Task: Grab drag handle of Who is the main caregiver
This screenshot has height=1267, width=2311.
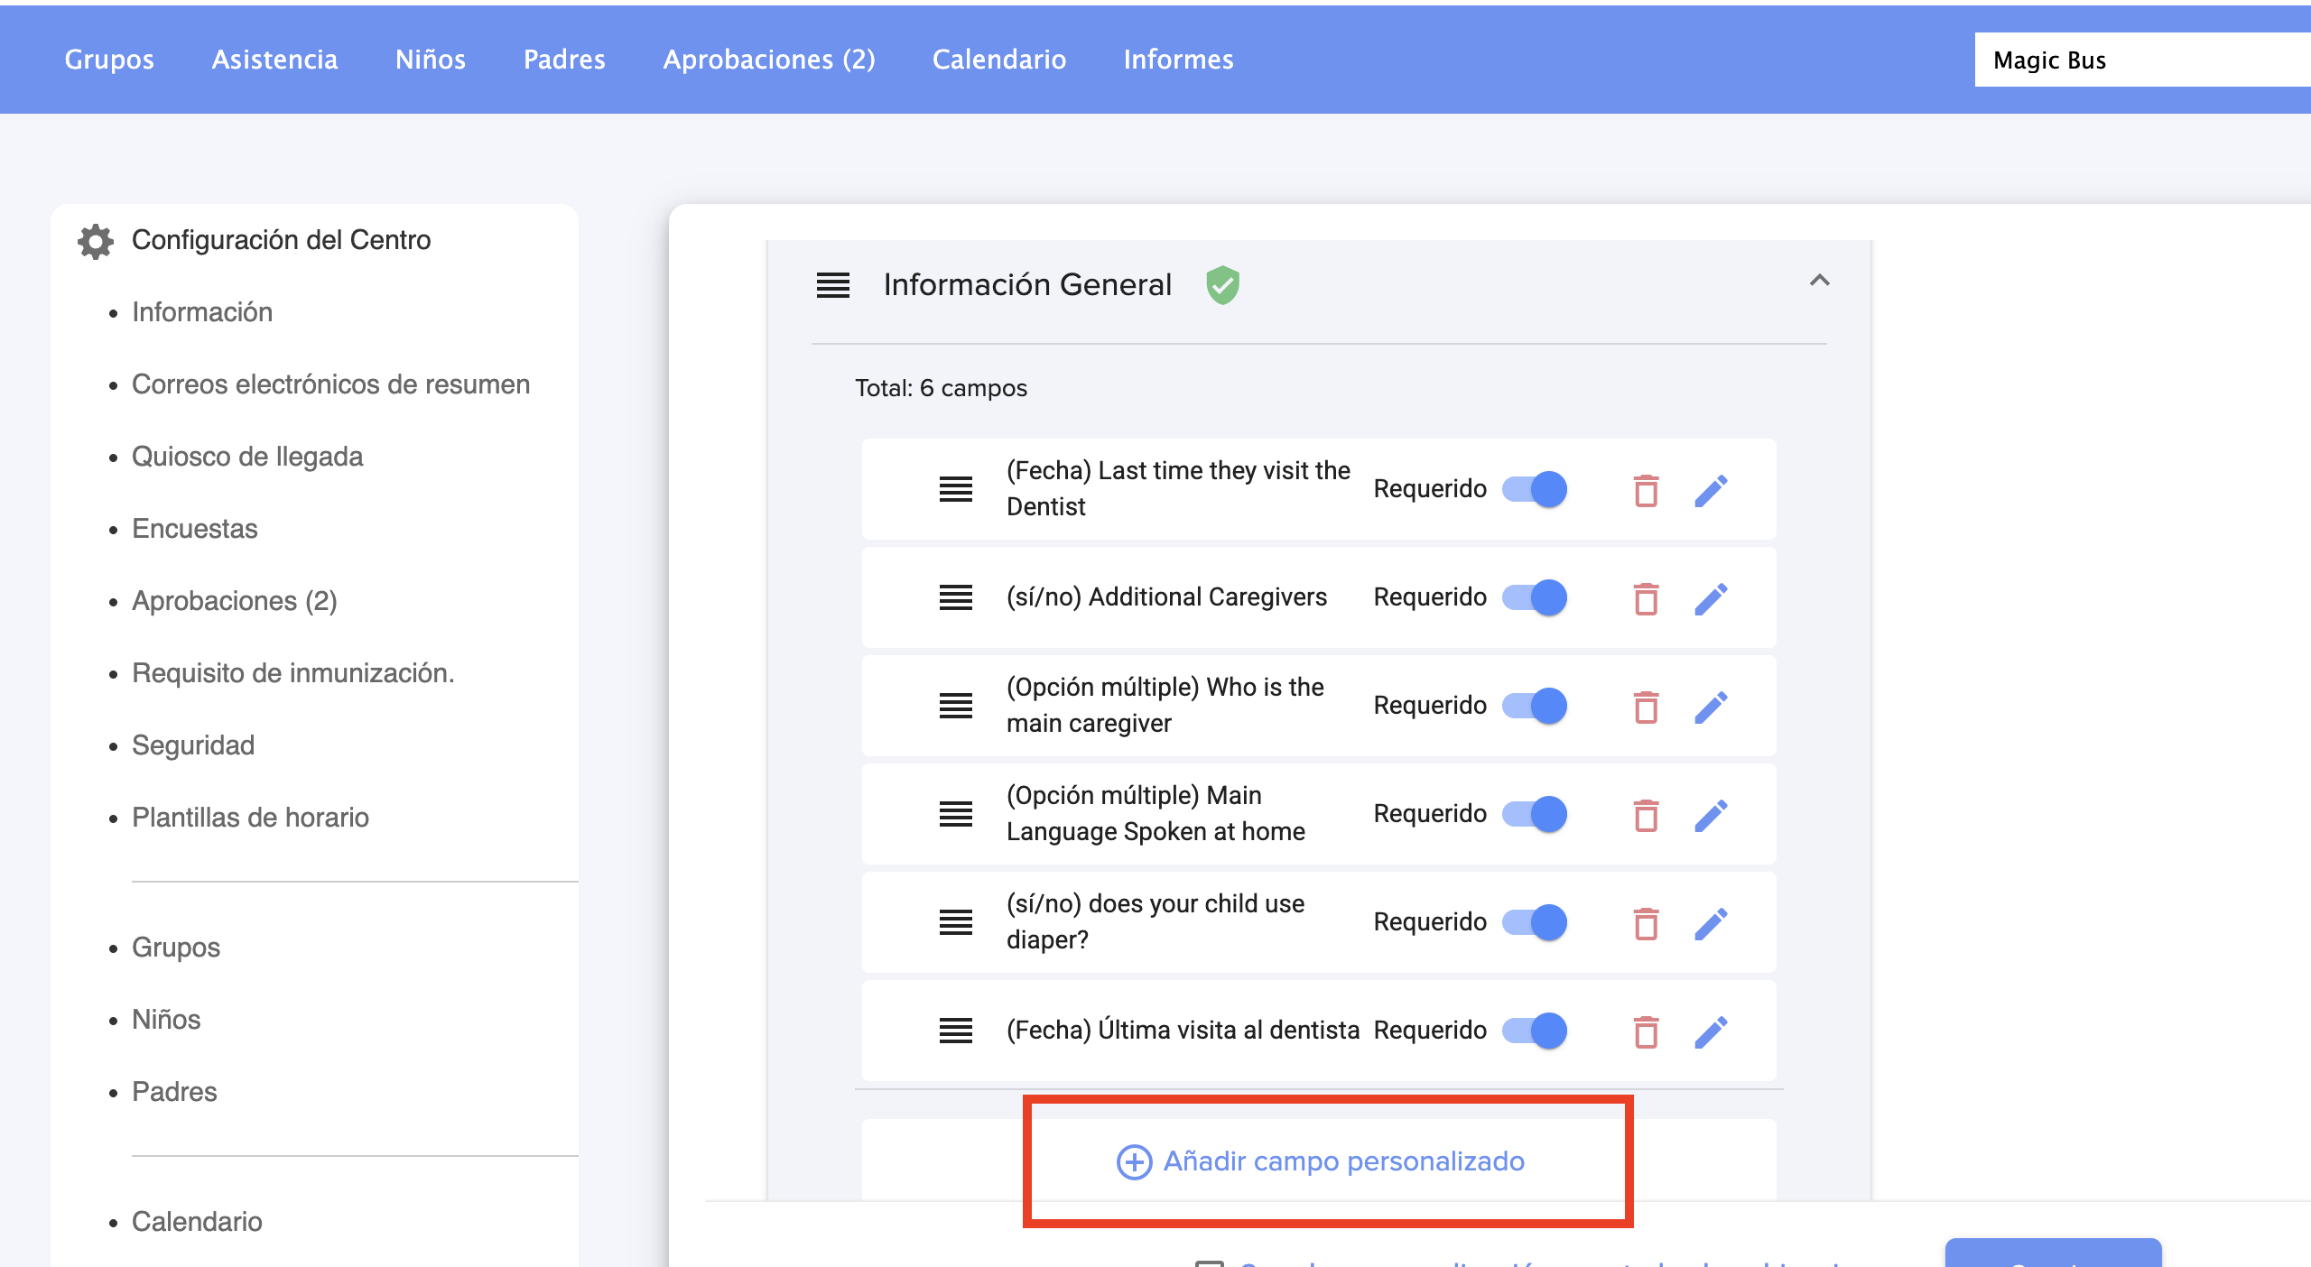Action: (955, 706)
